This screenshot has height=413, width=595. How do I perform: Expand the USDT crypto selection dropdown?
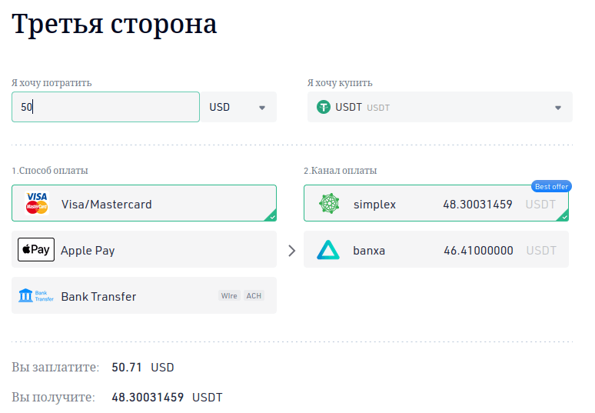click(x=440, y=108)
